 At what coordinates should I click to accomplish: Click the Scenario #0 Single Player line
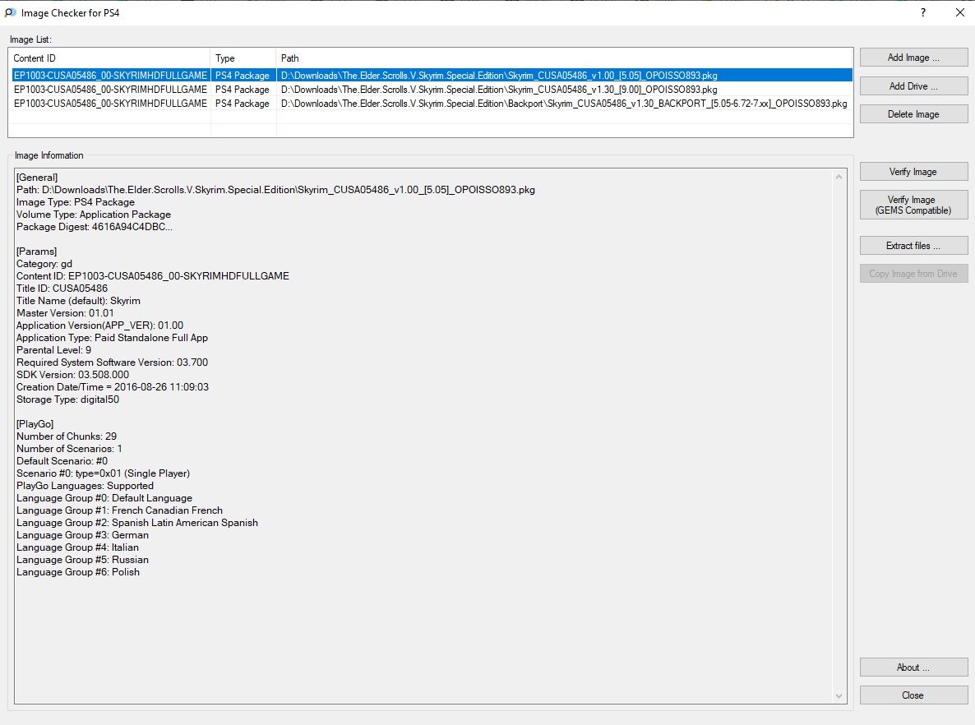(104, 473)
